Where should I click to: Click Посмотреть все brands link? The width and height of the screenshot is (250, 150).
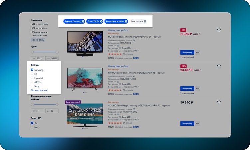[x=39, y=90]
